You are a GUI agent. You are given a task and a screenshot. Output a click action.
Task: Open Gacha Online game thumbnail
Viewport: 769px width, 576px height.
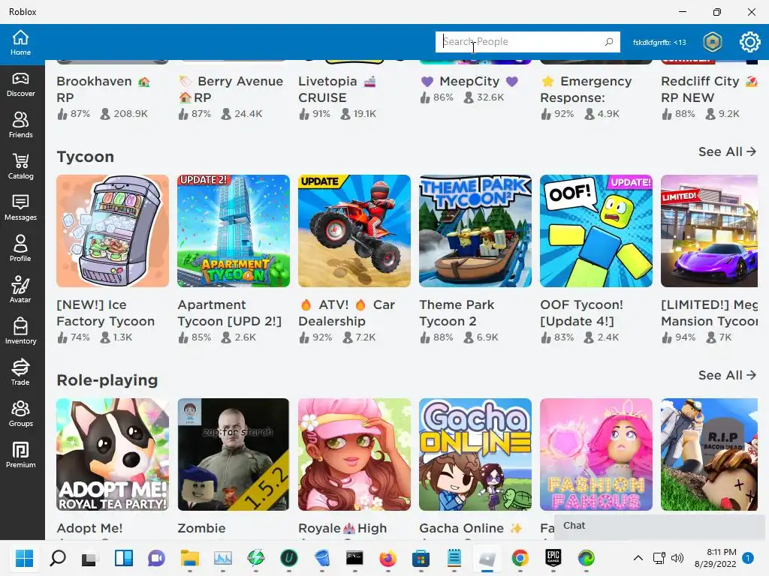[x=475, y=454]
